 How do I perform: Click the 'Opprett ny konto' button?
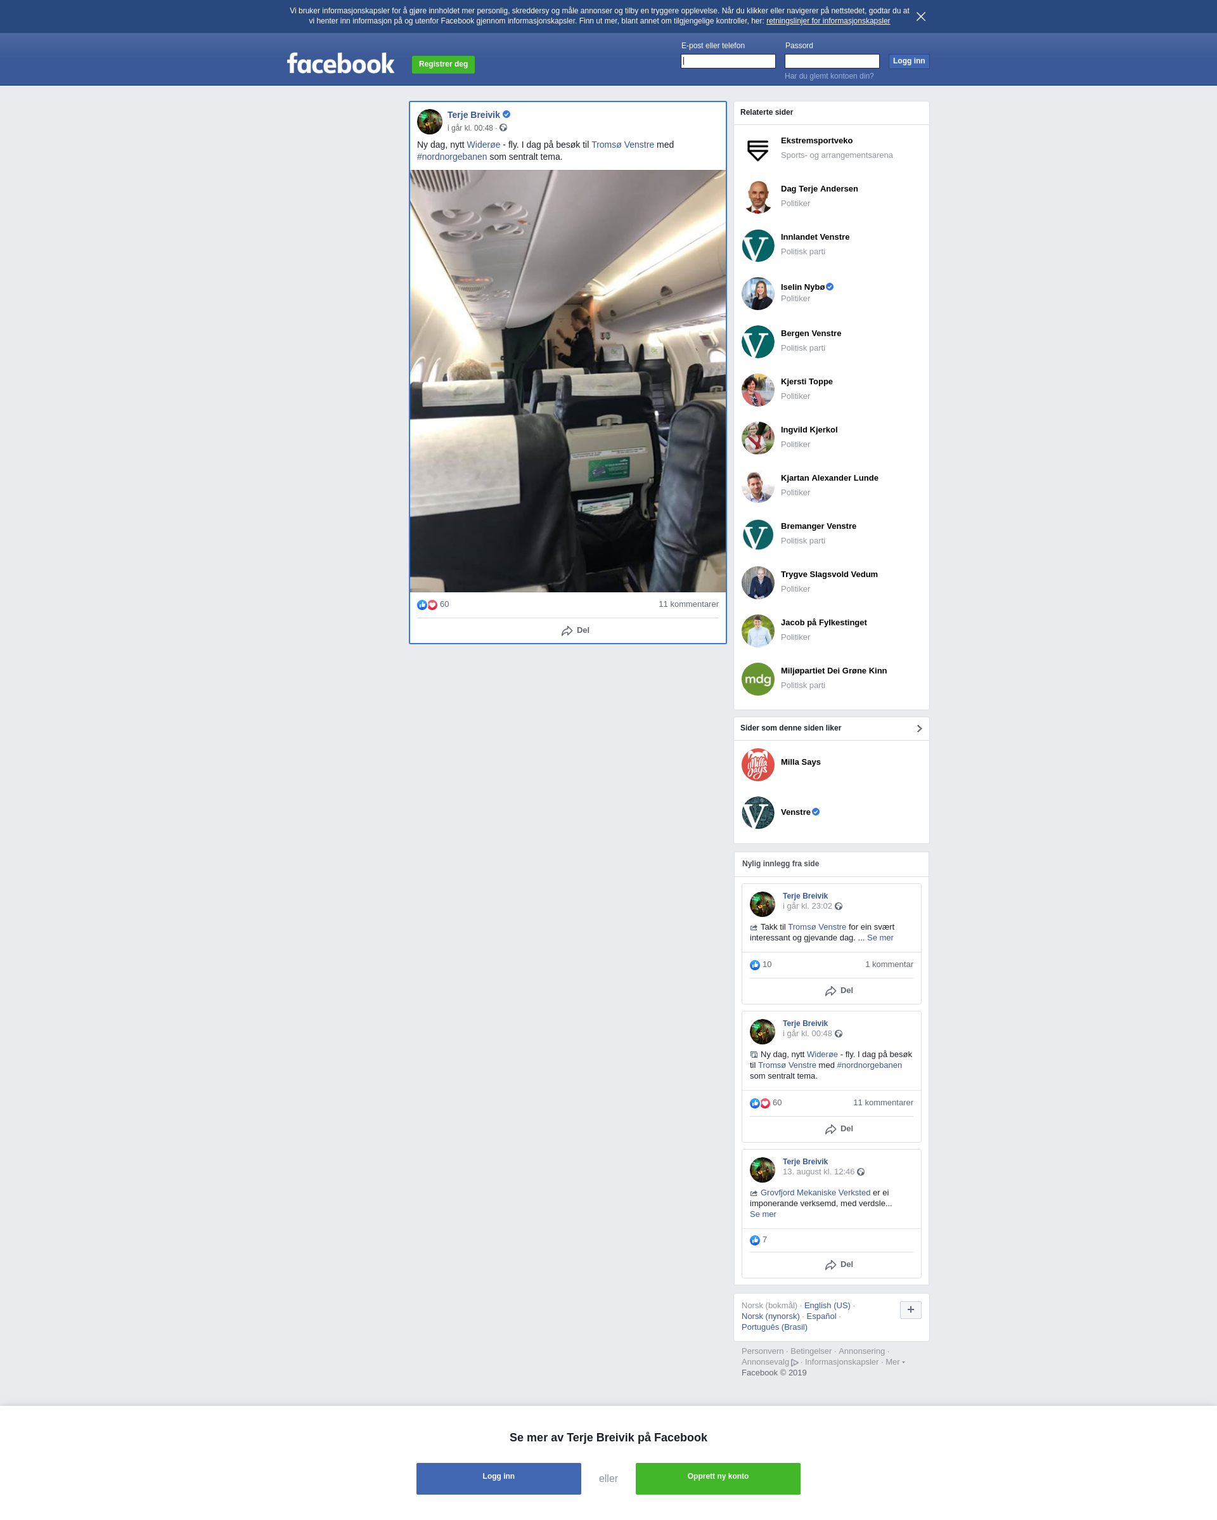coord(718,1478)
